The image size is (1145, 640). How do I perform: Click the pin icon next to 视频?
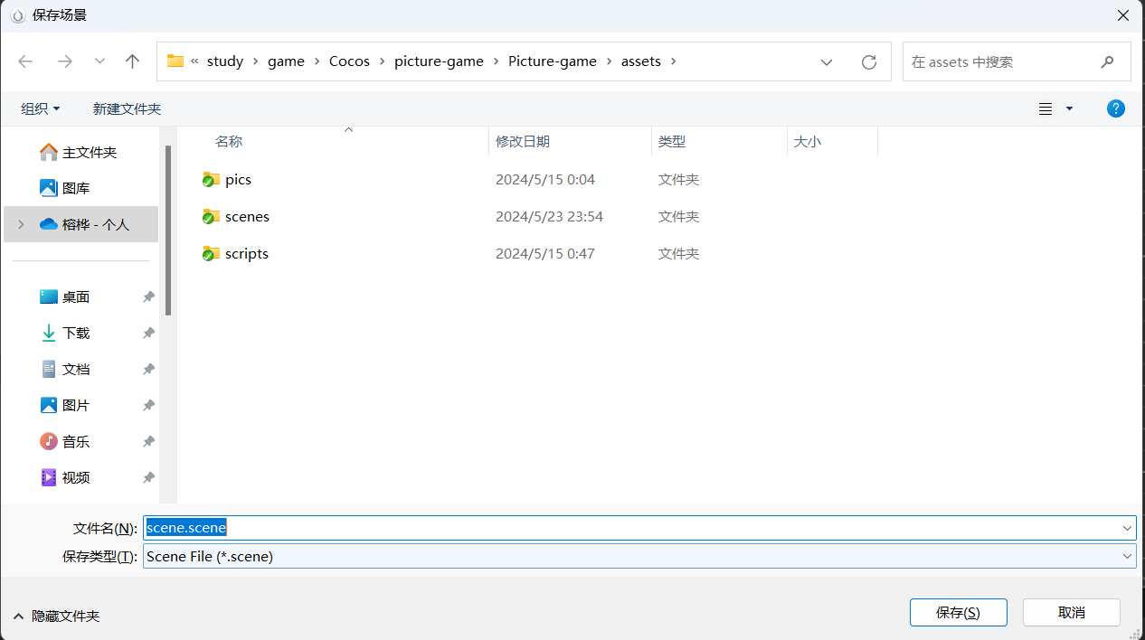(x=148, y=477)
